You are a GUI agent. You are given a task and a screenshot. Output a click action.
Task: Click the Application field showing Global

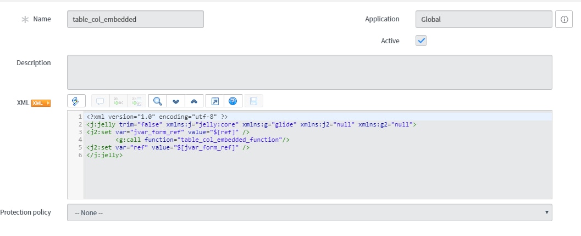click(484, 19)
